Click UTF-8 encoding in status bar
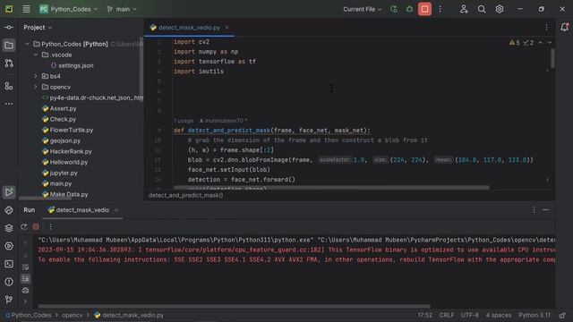Viewport: 573px width, 322px height. coord(469,315)
